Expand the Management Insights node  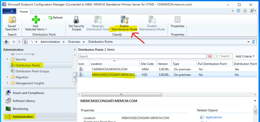coord(7,83)
